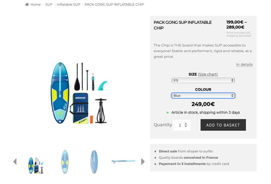Open the Colour dropdown showing Blue
Viewport: 271px width, 184px height.
click(x=203, y=96)
